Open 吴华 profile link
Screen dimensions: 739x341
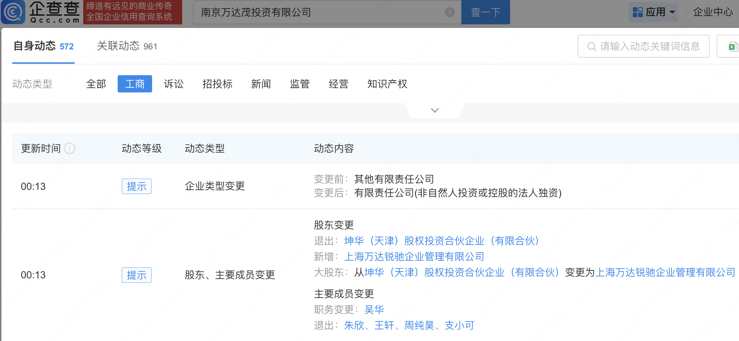tap(374, 309)
